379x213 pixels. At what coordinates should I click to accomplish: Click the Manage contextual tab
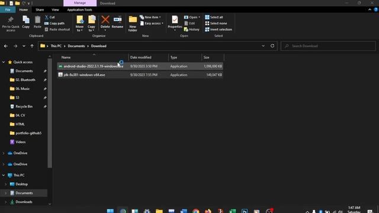point(80,3)
